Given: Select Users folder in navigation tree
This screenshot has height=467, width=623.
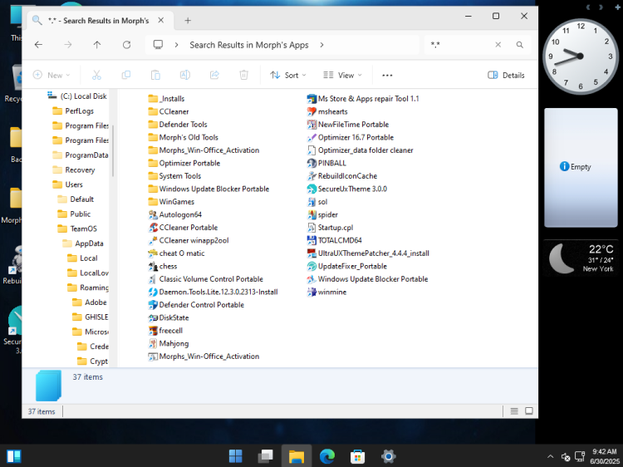Looking at the screenshot, I should [67, 184].
